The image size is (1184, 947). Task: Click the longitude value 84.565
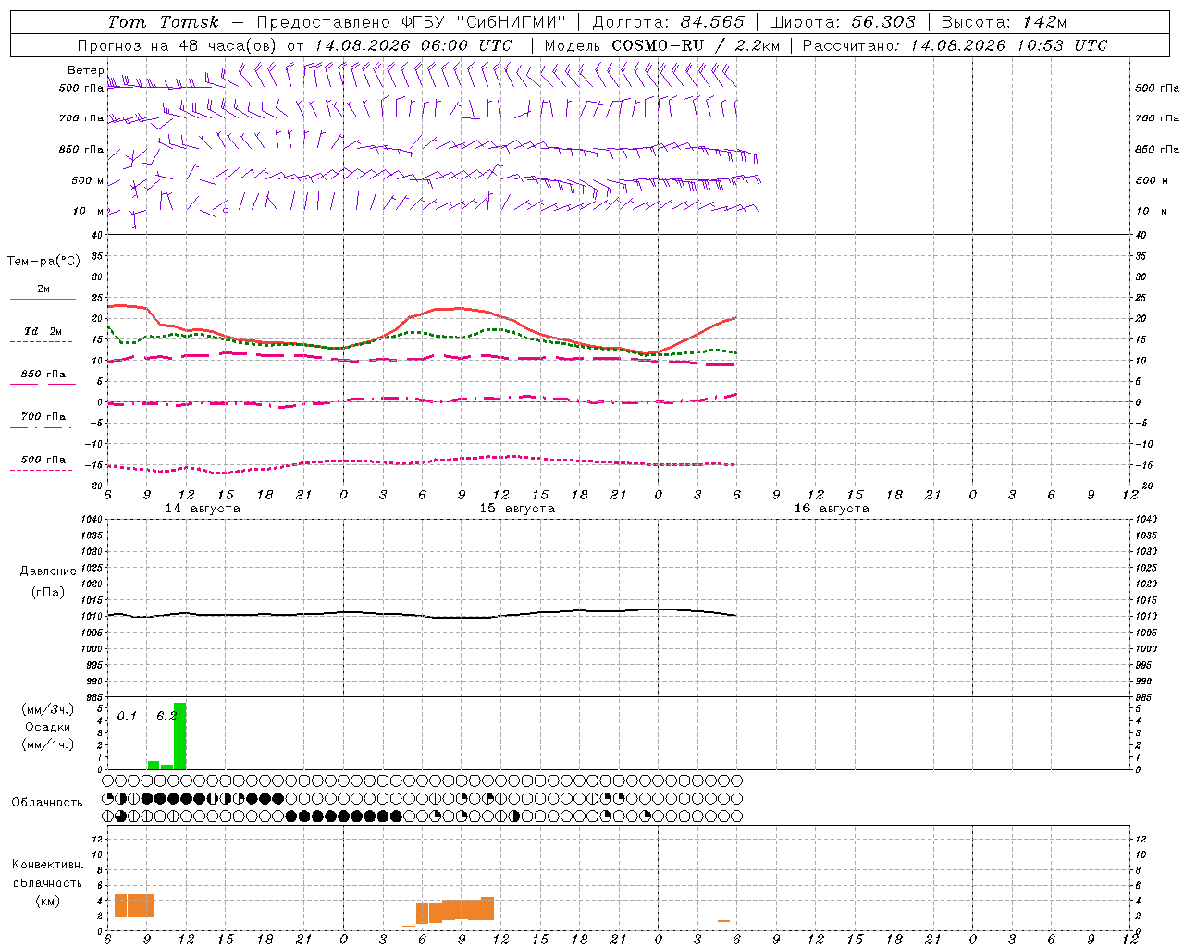point(712,22)
